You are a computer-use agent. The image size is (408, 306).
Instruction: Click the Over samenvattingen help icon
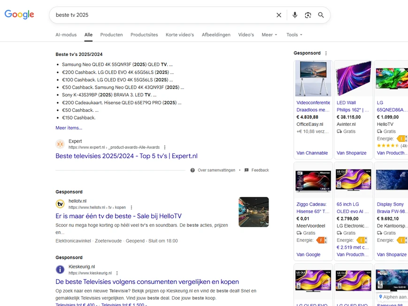[x=192, y=170]
